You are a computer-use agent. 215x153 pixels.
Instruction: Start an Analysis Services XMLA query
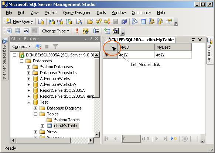[69, 21]
